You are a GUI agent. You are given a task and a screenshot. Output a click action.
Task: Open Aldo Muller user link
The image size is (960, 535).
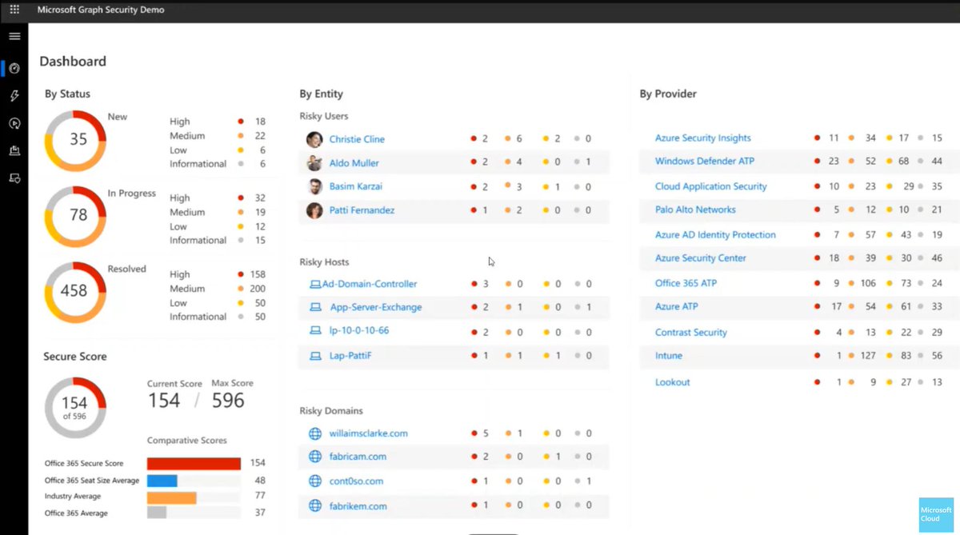[354, 163]
